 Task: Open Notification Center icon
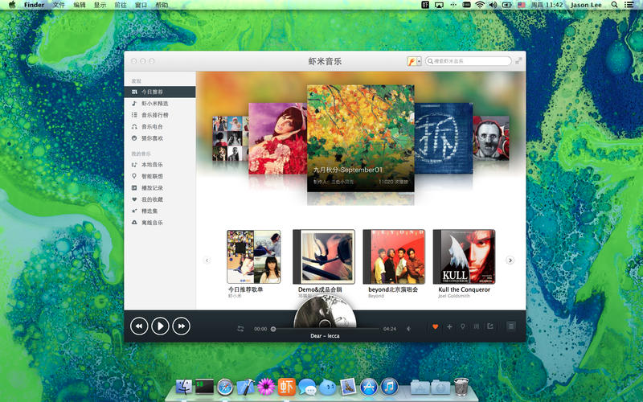[629, 5]
